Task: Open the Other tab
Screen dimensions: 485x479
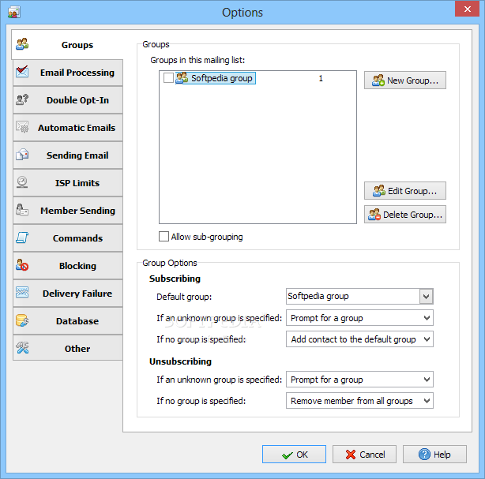Action: 68,348
